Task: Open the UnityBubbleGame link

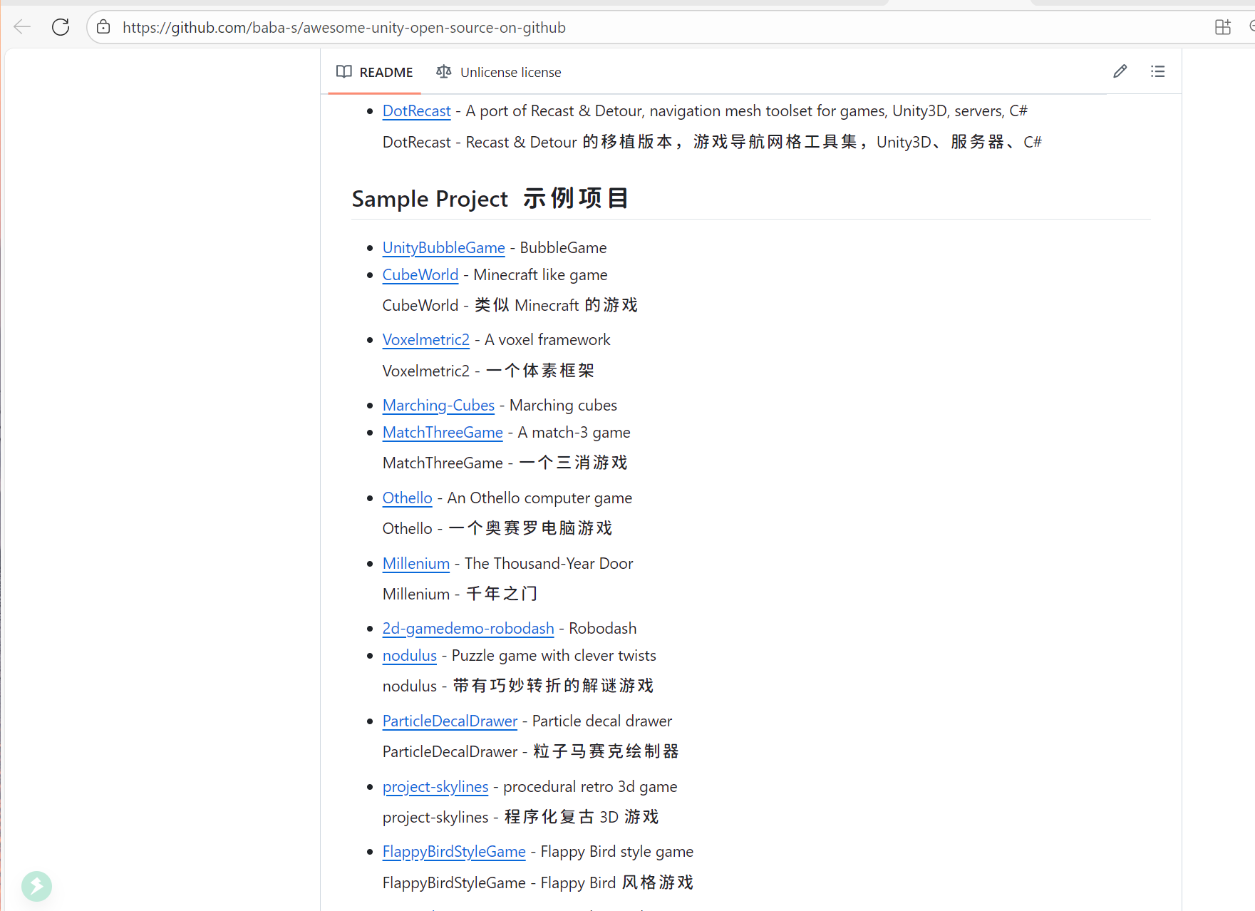Action: pyautogui.click(x=443, y=247)
